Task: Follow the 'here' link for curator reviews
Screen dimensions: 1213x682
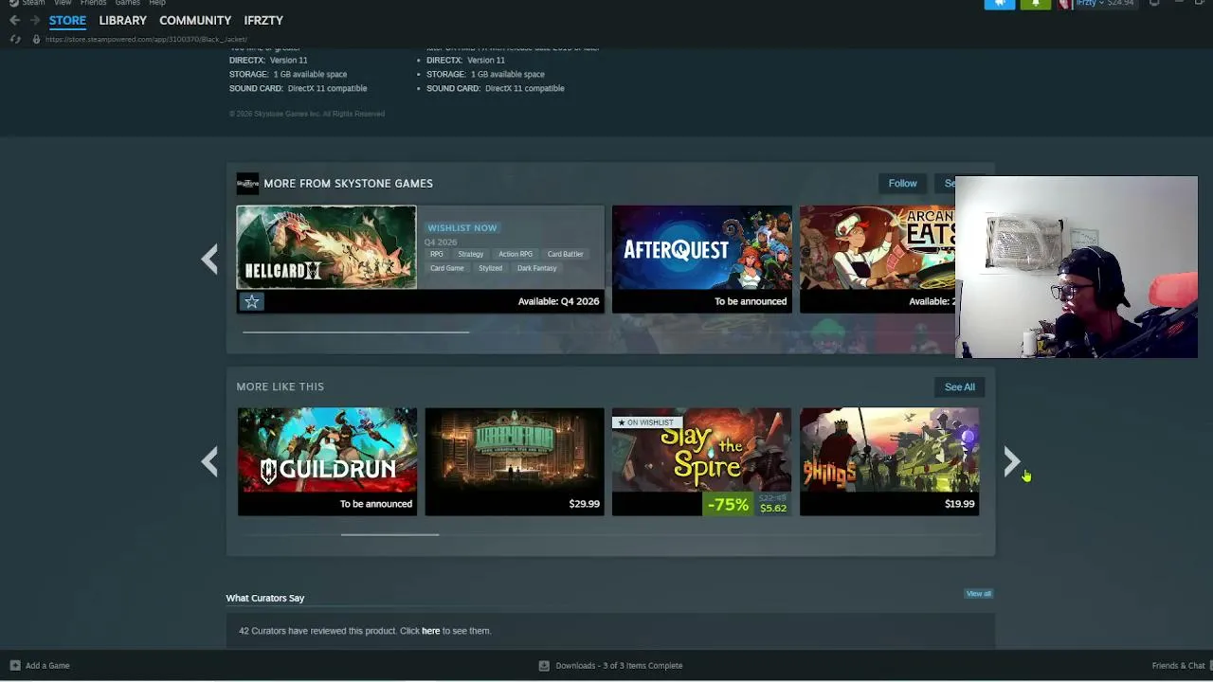Action: pos(431,631)
